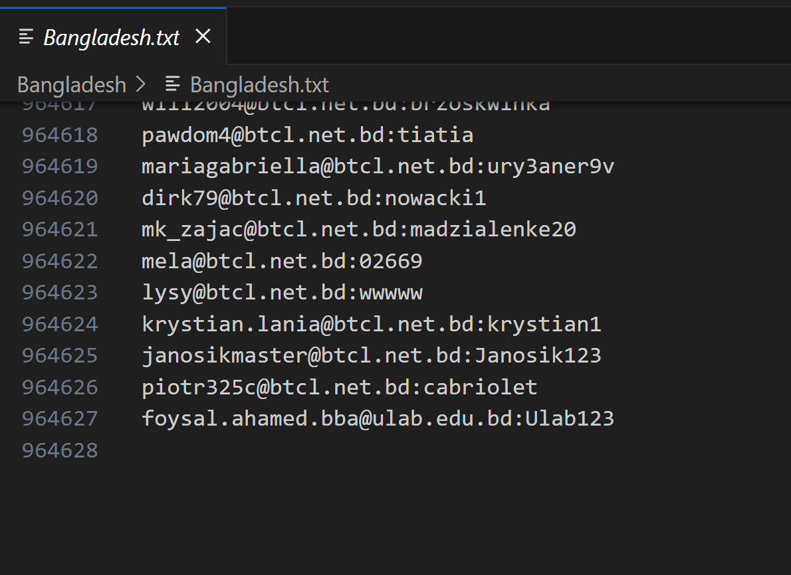This screenshot has height=575, width=791.
Task: Click the last line number 964628
Action: [60, 451]
